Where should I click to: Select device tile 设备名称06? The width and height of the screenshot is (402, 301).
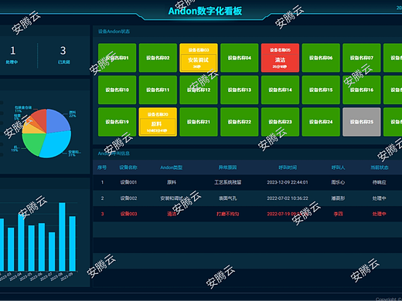[x=321, y=58]
